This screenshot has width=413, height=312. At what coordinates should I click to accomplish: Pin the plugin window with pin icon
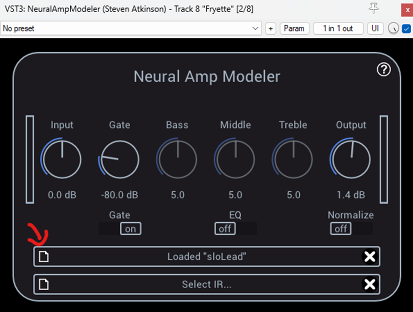[x=374, y=9]
